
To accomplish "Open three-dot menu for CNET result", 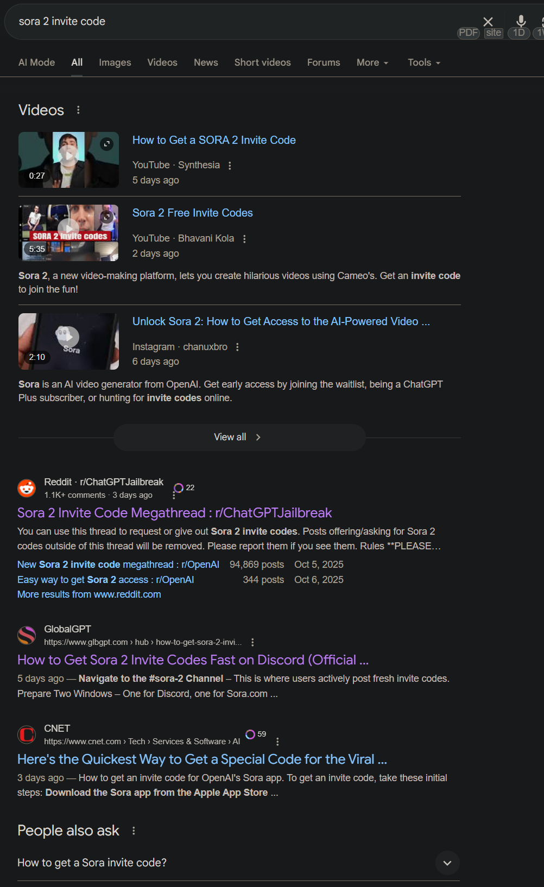I will pos(277,742).
